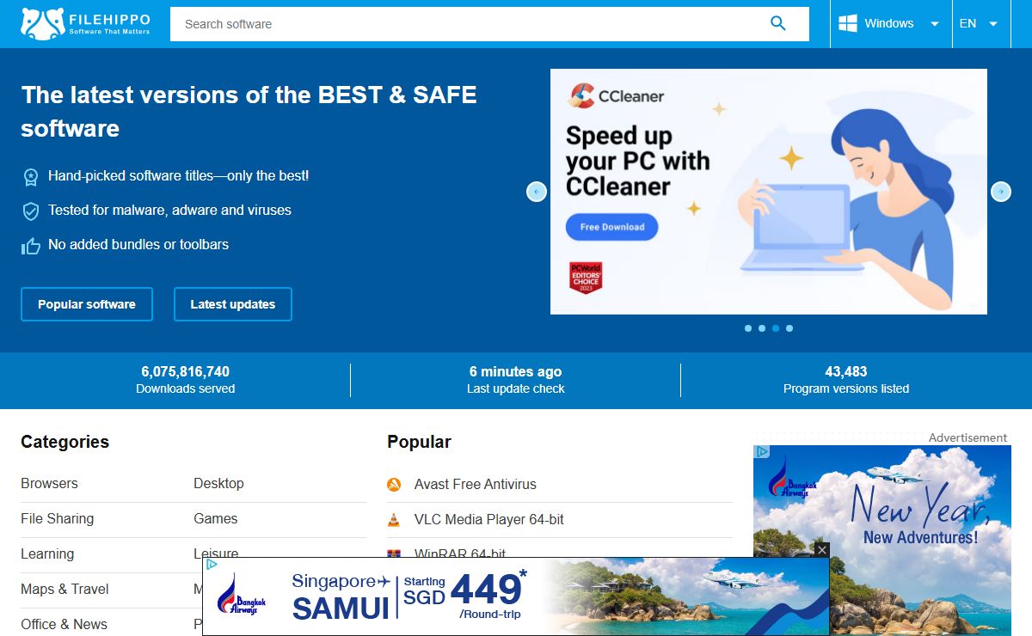Click the CCleaner logo in banner
The height and width of the screenshot is (636, 1032).
617,96
